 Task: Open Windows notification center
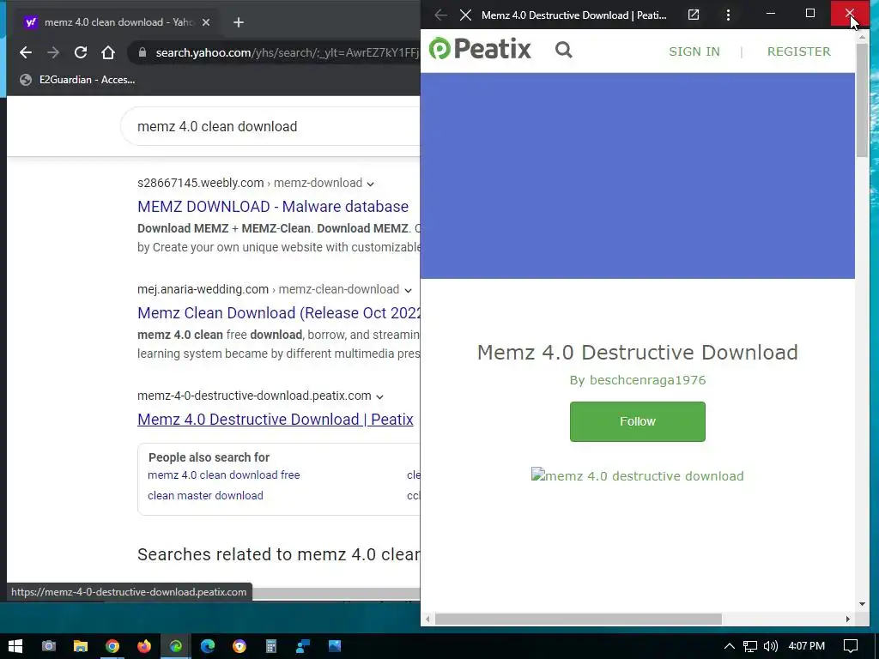point(851,646)
